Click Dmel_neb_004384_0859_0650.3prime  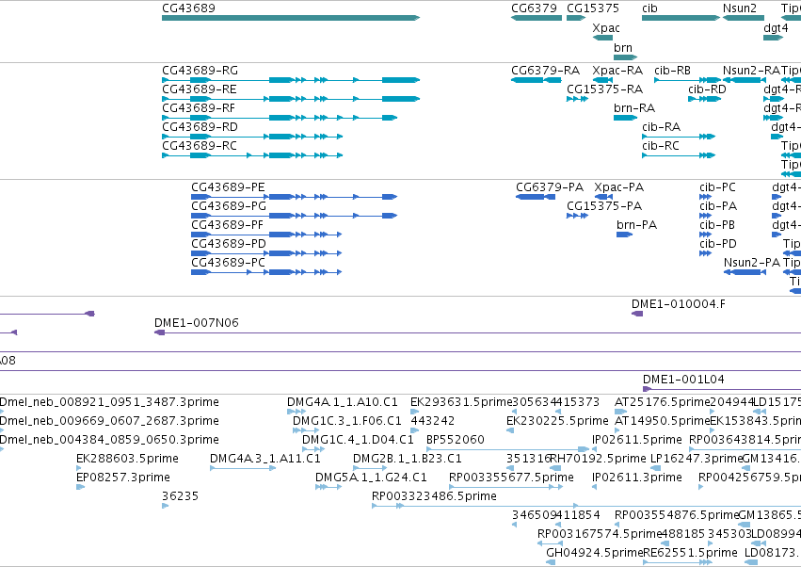[x=109, y=440]
